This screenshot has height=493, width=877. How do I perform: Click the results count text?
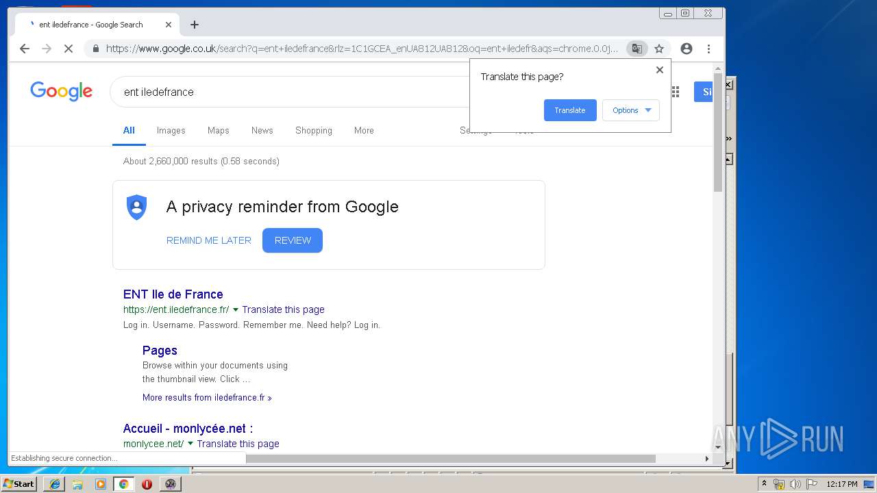pyautogui.click(x=201, y=162)
